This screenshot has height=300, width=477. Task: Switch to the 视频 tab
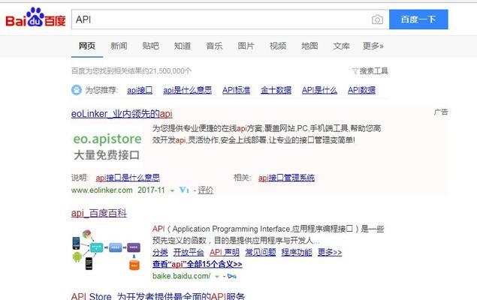[x=278, y=46]
